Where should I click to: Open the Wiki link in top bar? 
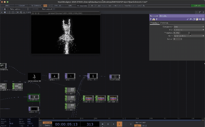pos(7,5)
